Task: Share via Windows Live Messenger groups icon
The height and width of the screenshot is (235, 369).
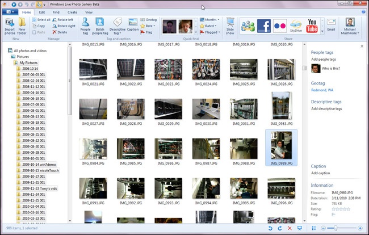Action: click(x=248, y=26)
